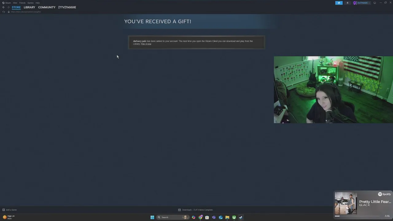Click the Spotify album art thumbnail
393x221 pixels.
(346, 203)
